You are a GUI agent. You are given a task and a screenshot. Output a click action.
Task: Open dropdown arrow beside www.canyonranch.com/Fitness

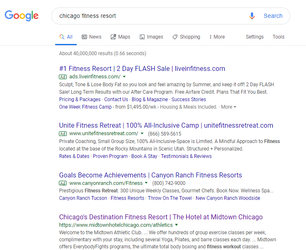(146, 183)
